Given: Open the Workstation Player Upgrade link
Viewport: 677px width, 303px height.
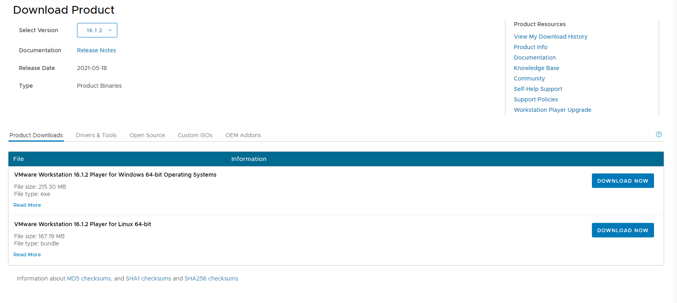Looking at the screenshot, I should point(552,110).
